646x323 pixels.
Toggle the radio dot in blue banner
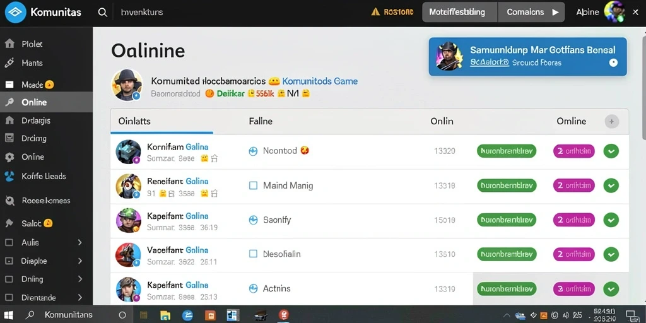pyautogui.click(x=613, y=62)
